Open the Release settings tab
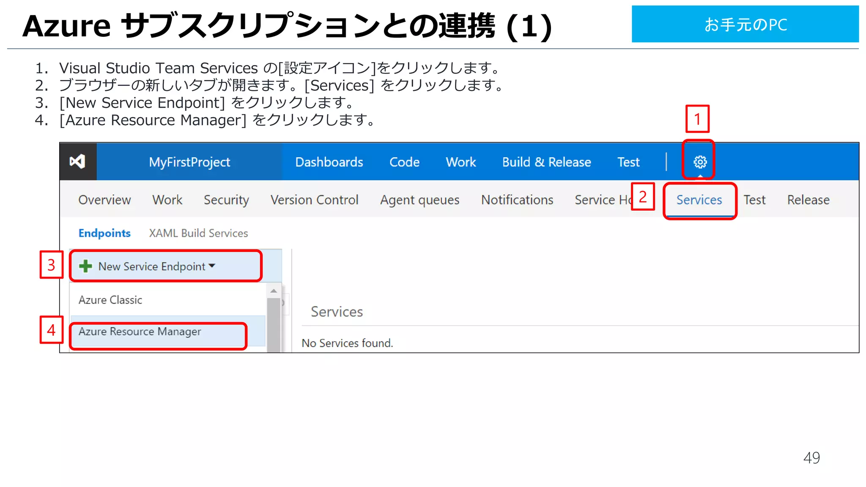 pos(808,200)
